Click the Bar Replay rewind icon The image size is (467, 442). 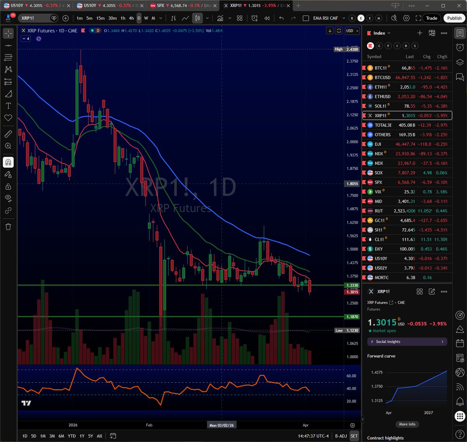coord(267,18)
